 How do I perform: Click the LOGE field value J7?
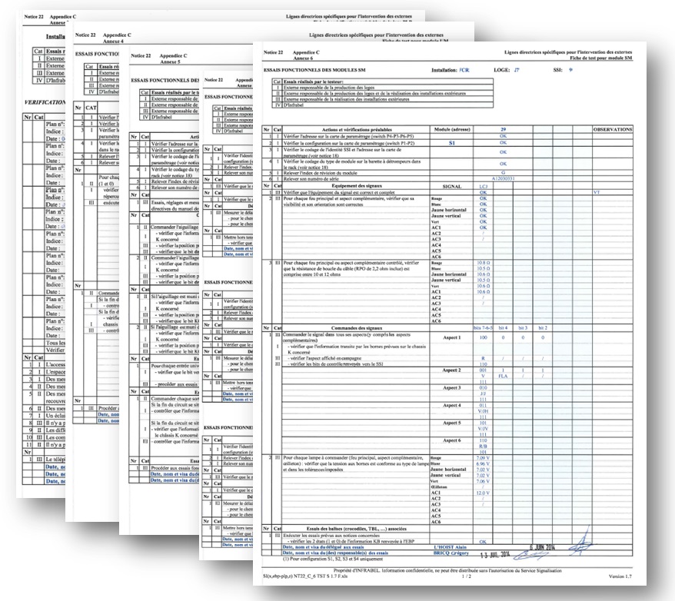coord(517,70)
